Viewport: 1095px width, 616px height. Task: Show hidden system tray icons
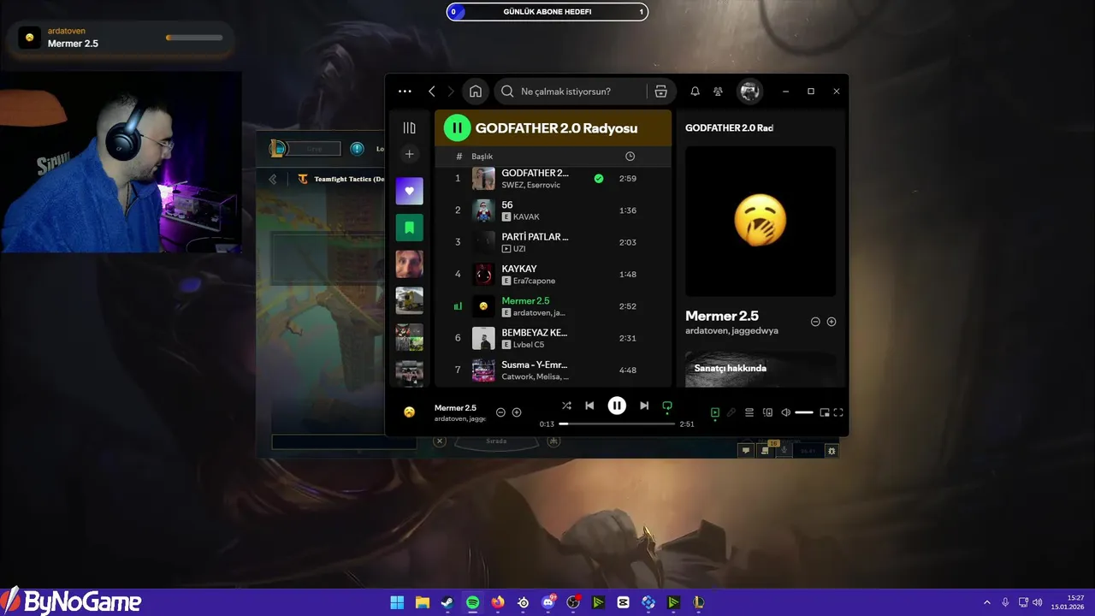coord(986,602)
